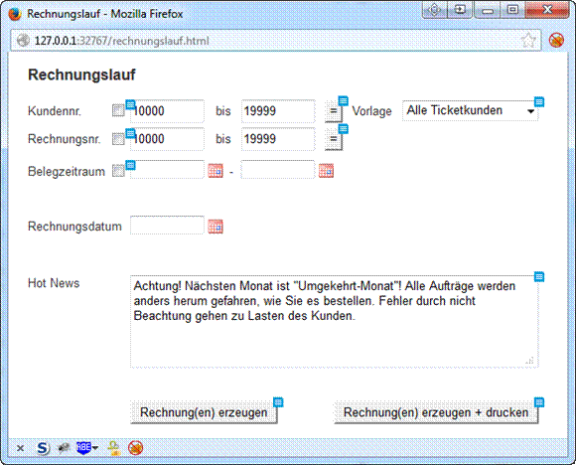Click the Hot News textarea resize grip
The width and height of the screenshot is (576, 465).
529,361
